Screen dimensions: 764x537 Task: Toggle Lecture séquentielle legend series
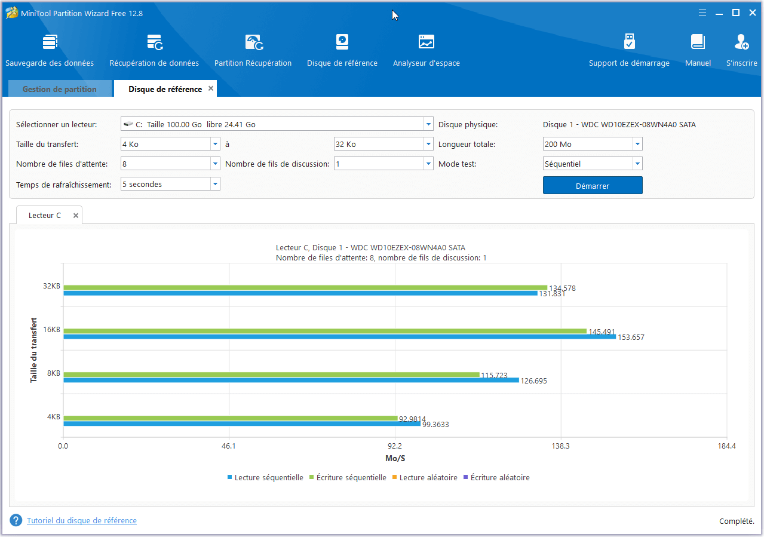265,477
